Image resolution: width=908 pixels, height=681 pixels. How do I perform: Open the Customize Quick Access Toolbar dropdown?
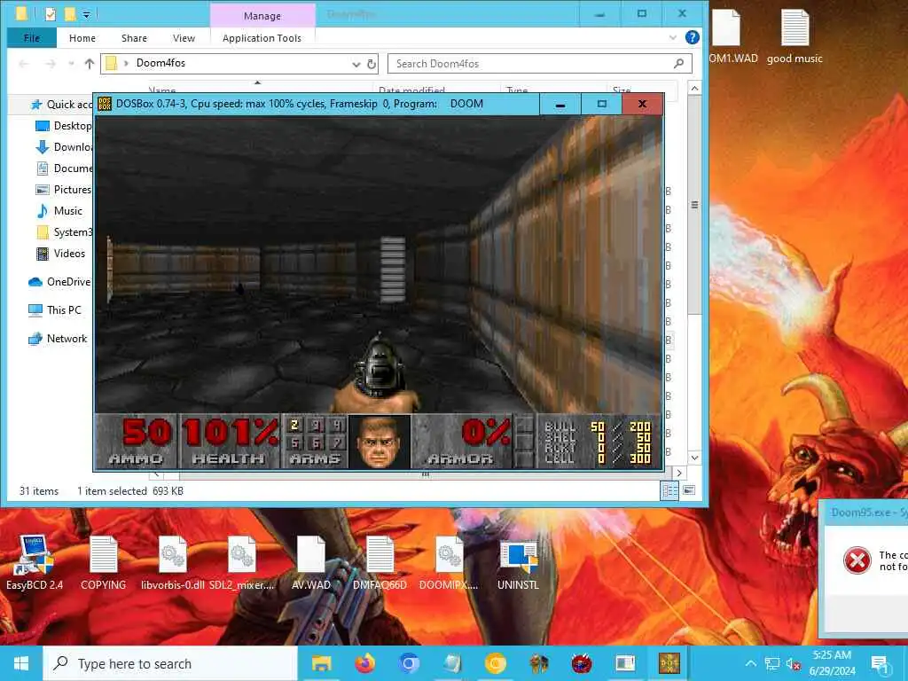(x=86, y=14)
